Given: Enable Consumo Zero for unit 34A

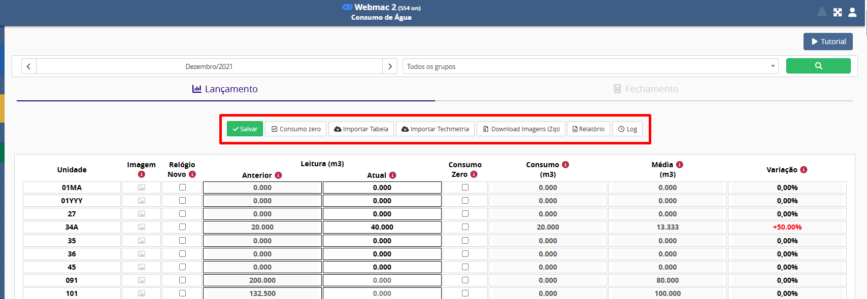Looking at the screenshot, I should pos(465,227).
